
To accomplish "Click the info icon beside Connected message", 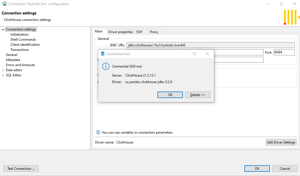I will click(x=106, y=66).
